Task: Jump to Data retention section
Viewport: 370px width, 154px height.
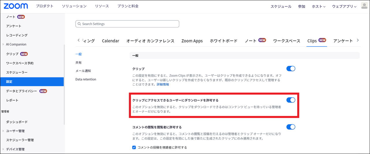Action: point(86,79)
